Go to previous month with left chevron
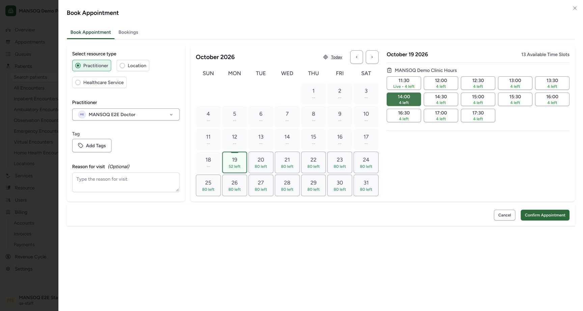The width and height of the screenshot is (583, 311). [357, 57]
